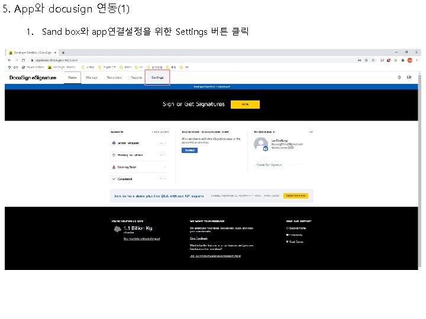Click the camera icon on avatar

[266, 149]
